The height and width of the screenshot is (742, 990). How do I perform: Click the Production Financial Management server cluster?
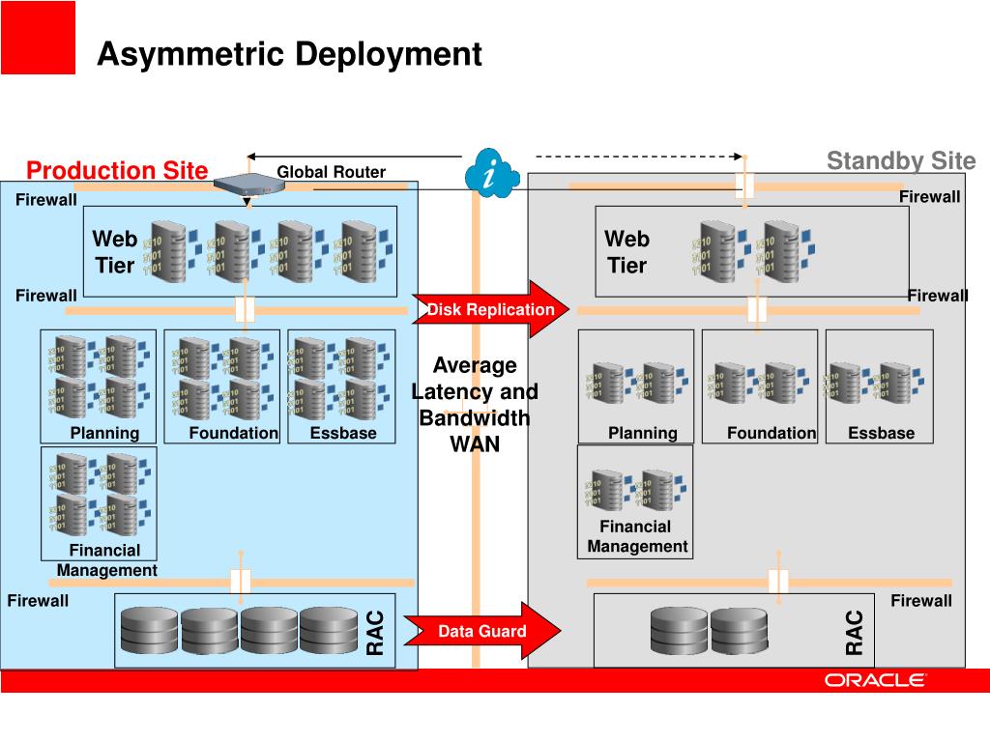click(100, 493)
